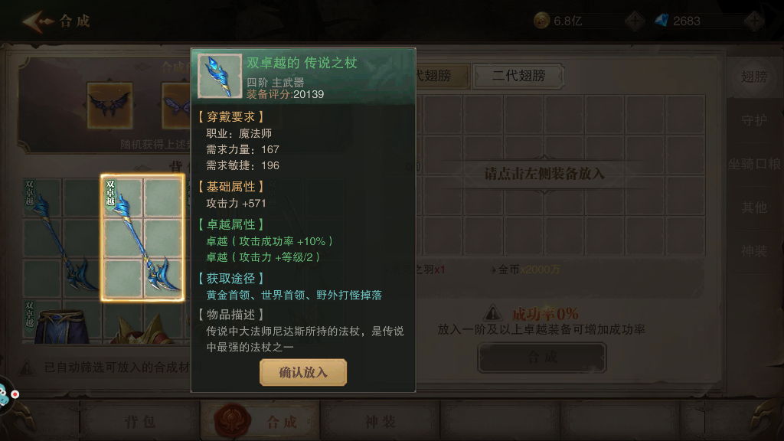Tap the plus icon next to gold coins

pyautogui.click(x=635, y=21)
